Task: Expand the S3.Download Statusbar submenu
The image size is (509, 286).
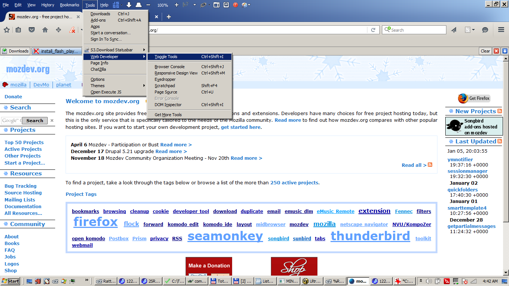Action: pyautogui.click(x=115, y=50)
